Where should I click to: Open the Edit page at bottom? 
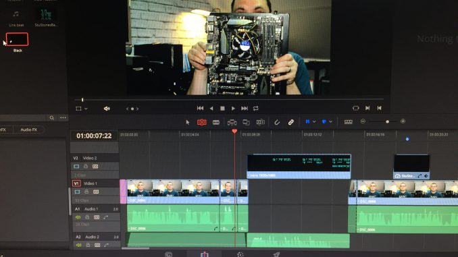click(x=205, y=254)
